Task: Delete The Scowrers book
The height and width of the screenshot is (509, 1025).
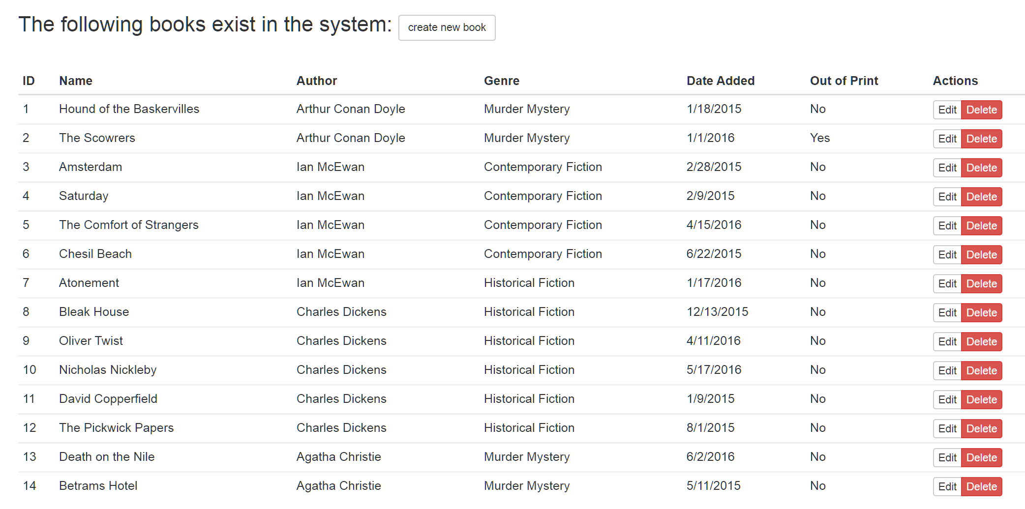Action: 981,139
